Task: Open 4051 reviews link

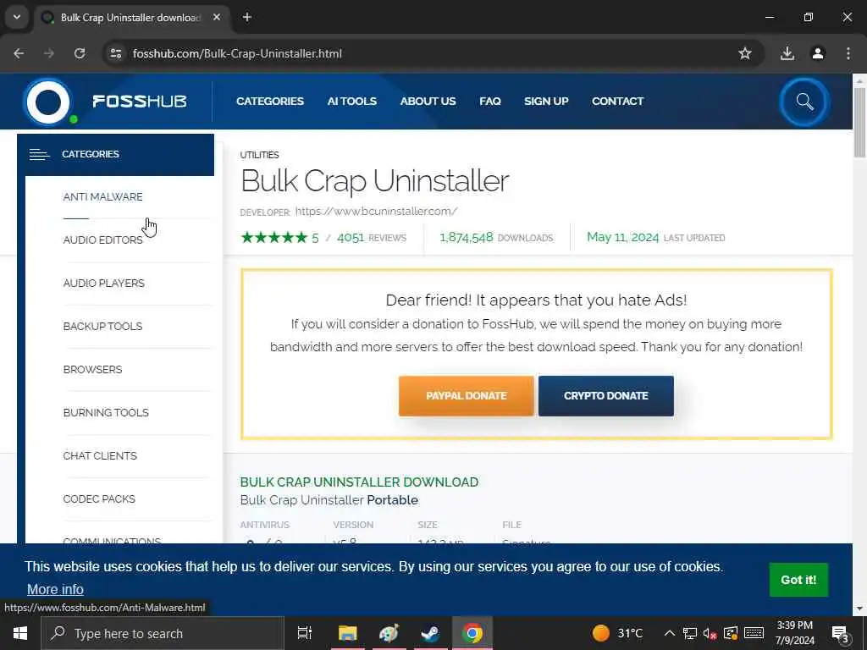Action: [x=371, y=238]
